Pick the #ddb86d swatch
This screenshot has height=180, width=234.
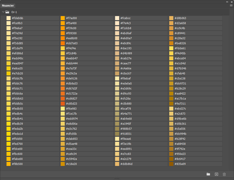point(117,164)
